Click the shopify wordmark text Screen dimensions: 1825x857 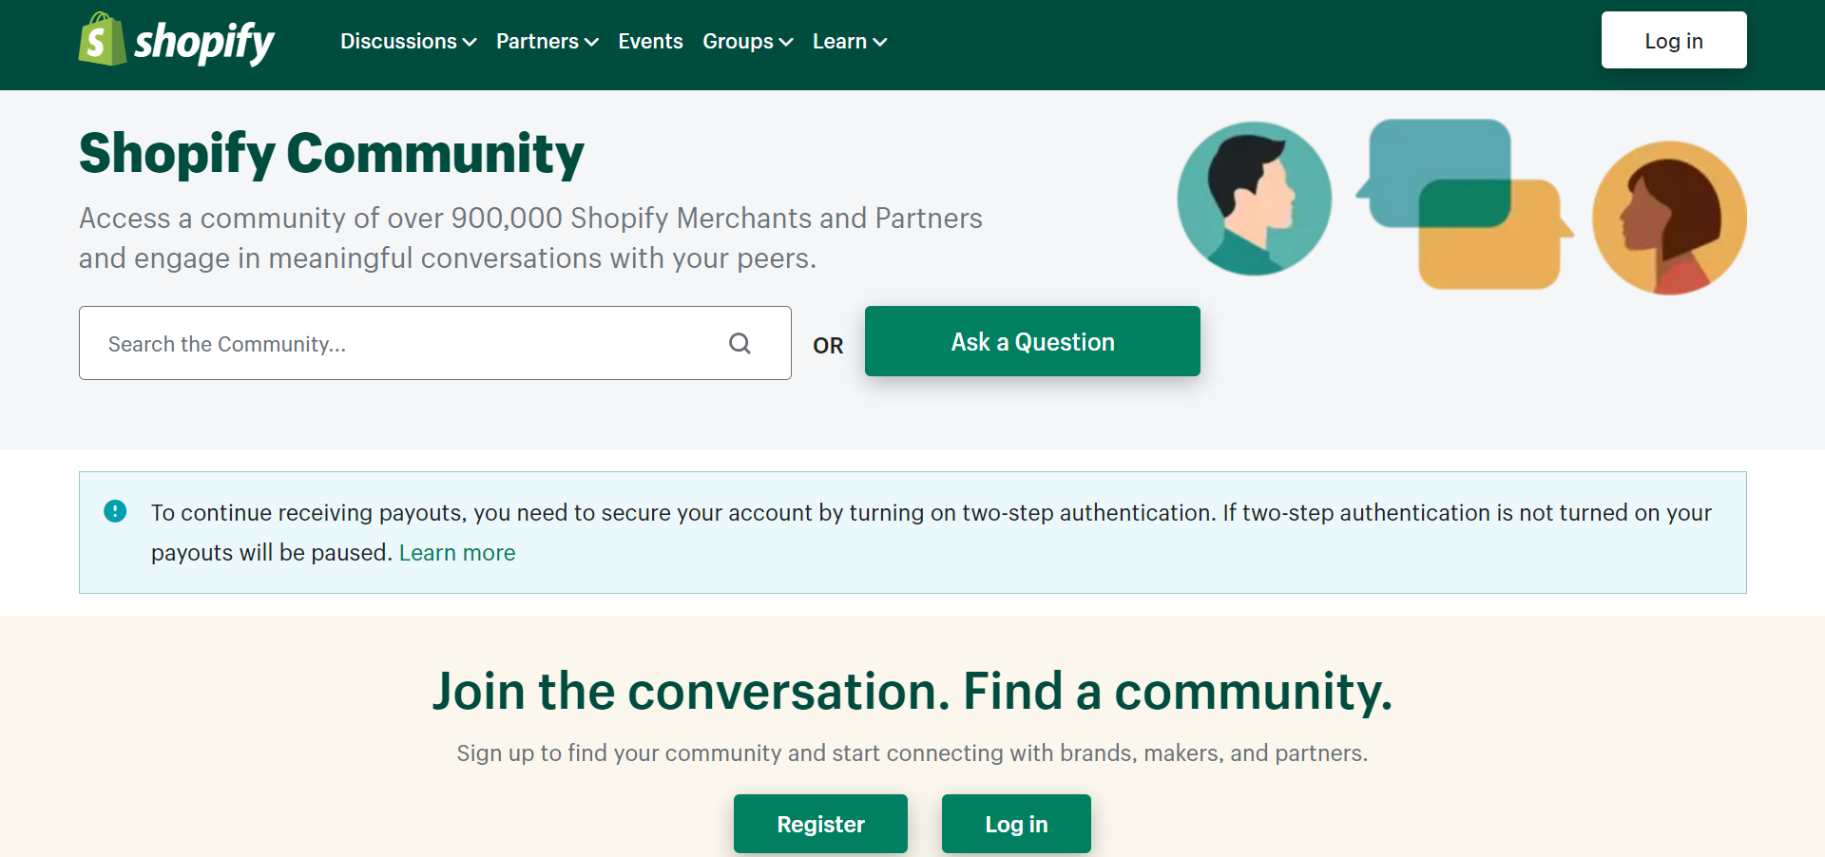(x=204, y=42)
